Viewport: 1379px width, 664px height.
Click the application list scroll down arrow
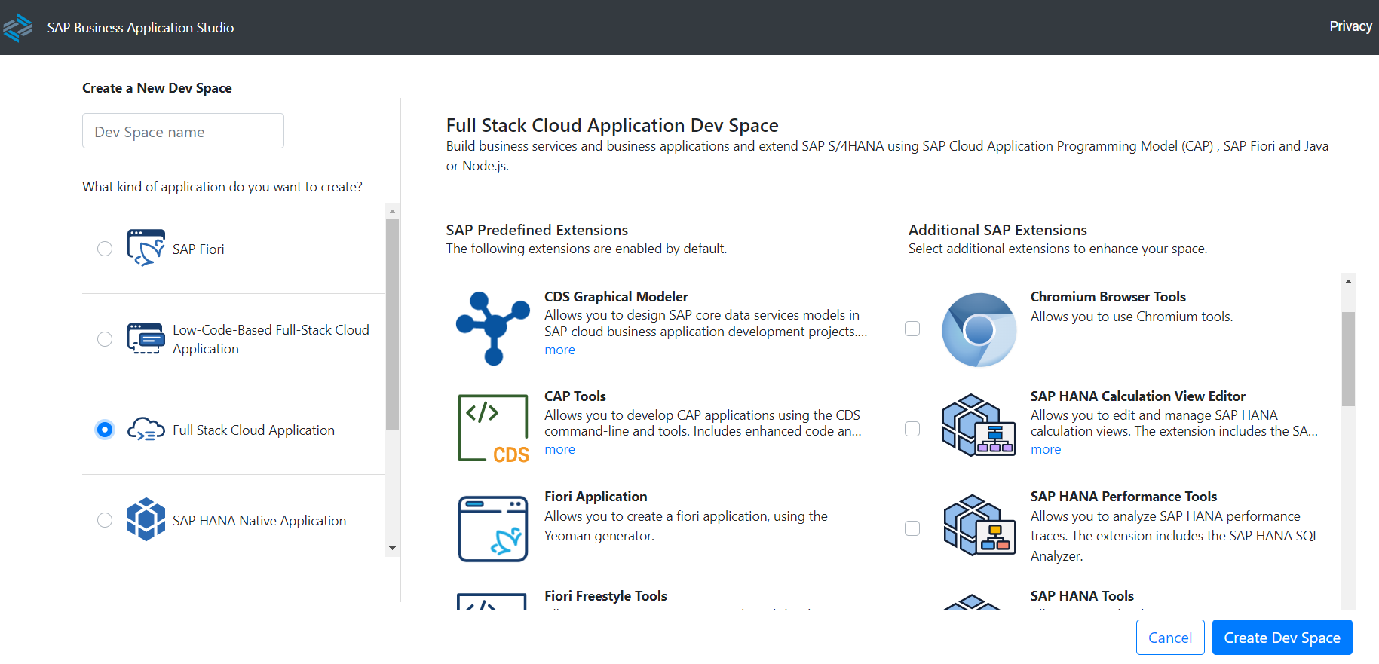[x=392, y=548]
